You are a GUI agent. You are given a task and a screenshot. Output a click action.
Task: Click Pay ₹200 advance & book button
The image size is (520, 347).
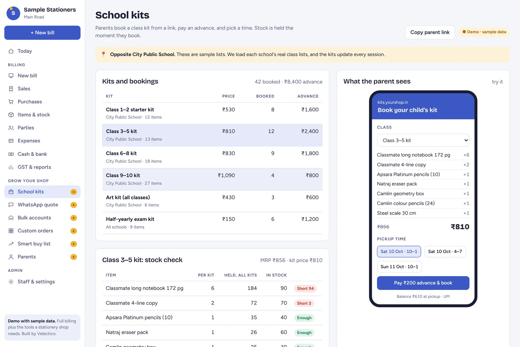pos(423,283)
